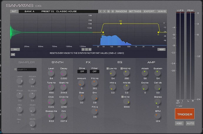
Task: Select the LOW node on EQ curve
Action: [103, 32]
